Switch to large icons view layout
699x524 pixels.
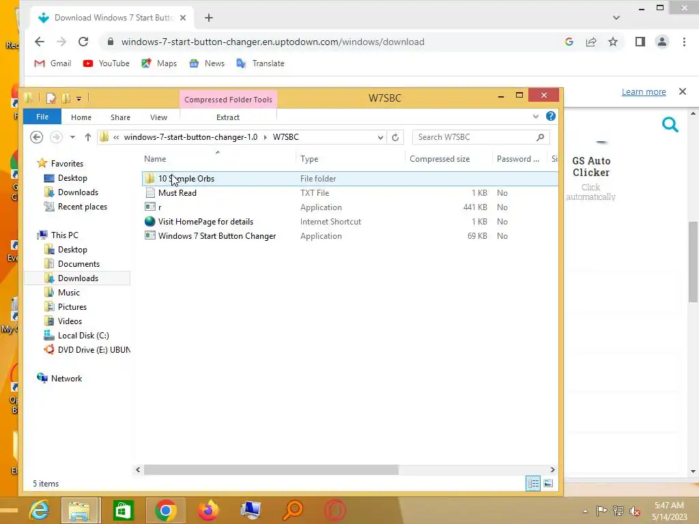549,484
